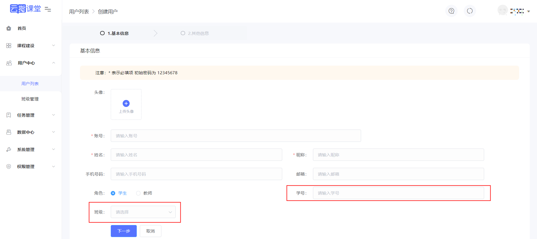This screenshot has width=537, height=239.
Task: Click the home icon beside 首页
Action: point(9,28)
